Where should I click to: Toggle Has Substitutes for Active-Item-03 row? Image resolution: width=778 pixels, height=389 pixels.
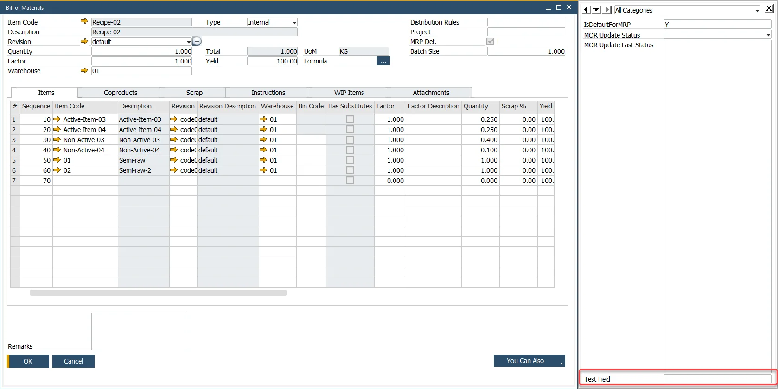click(x=350, y=119)
